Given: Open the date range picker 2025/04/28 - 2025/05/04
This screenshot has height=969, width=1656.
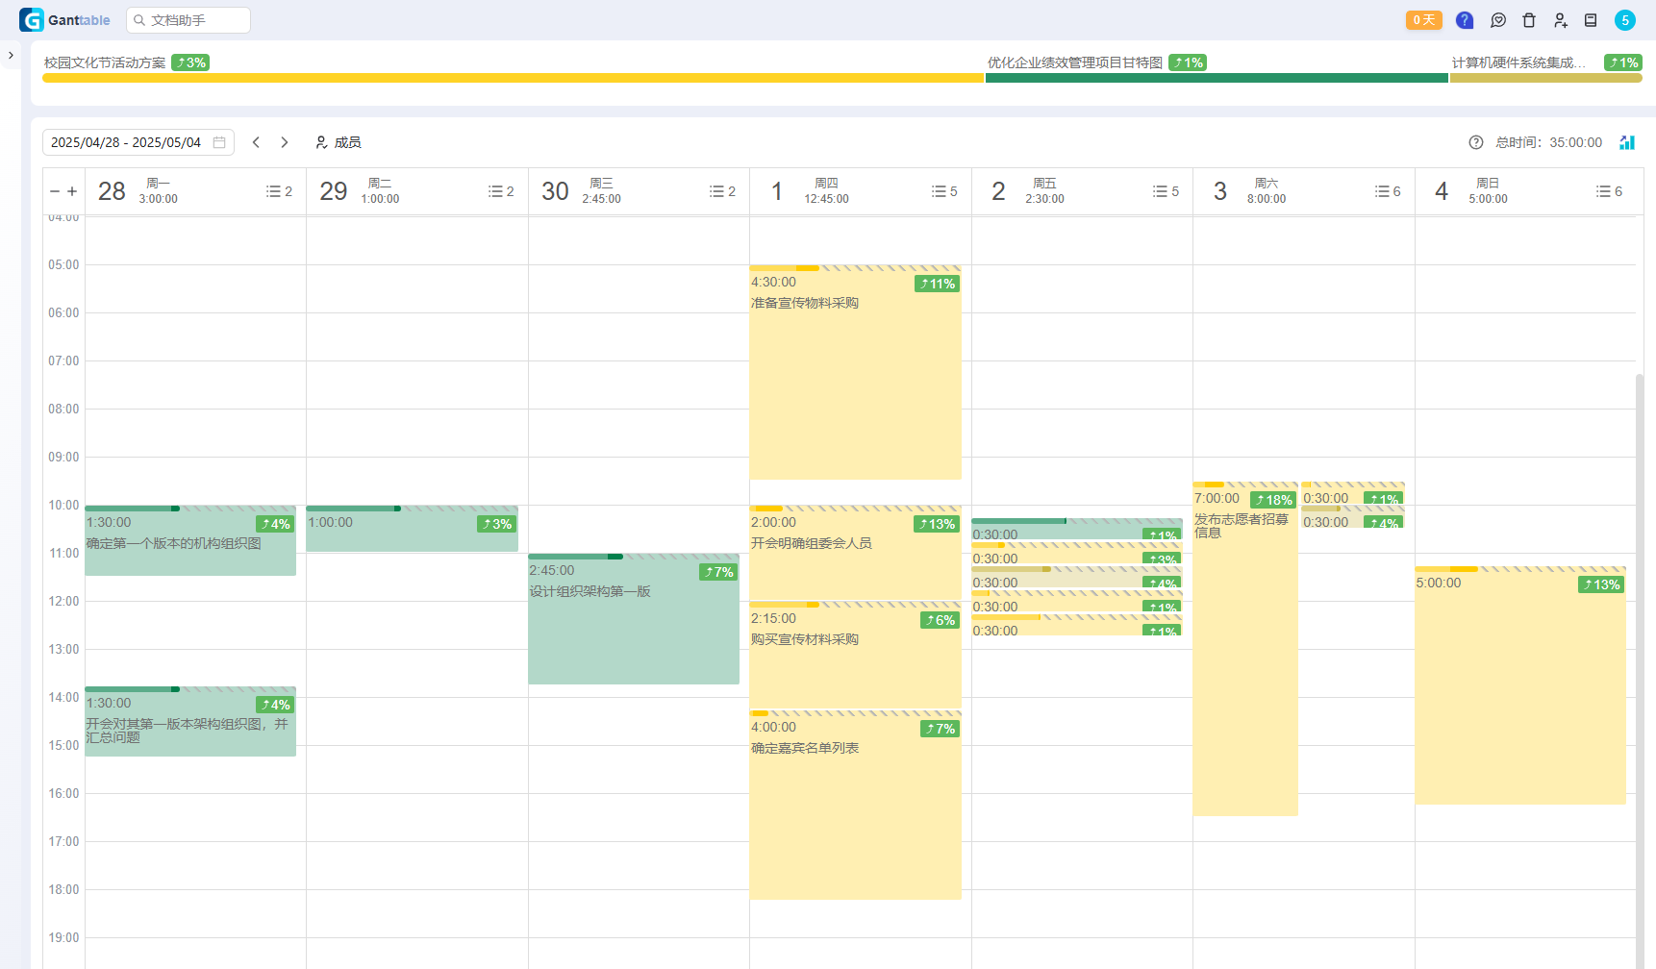Looking at the screenshot, I should [x=138, y=142].
